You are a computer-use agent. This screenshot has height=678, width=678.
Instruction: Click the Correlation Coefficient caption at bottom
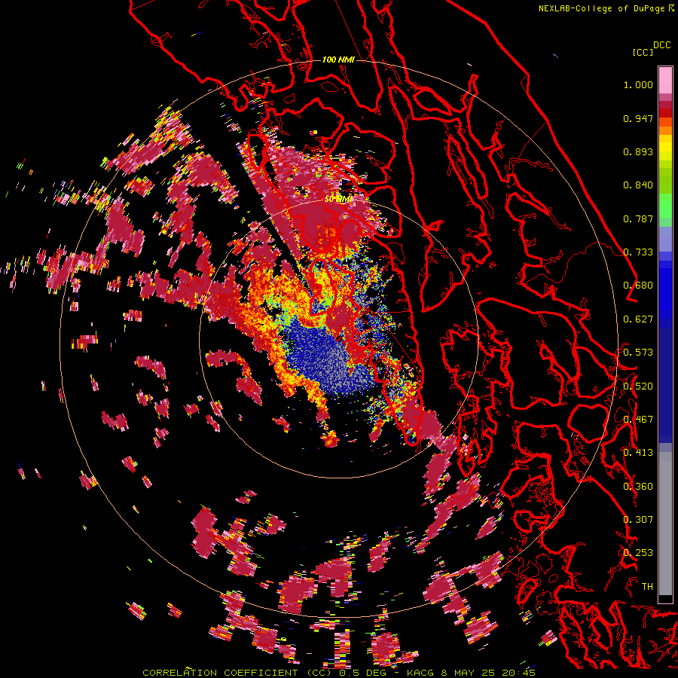(x=339, y=673)
